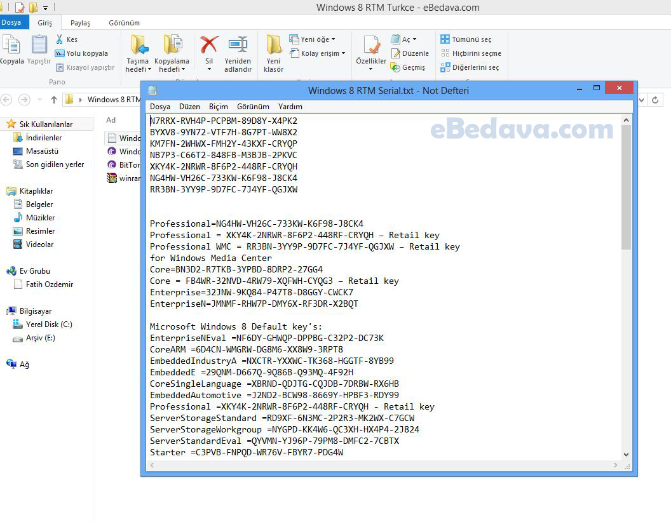This screenshot has height=522, width=671.
Task: Open the Biçim menu in Notepad
Action: (x=218, y=107)
